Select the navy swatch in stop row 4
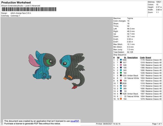163x126 pixels. click(x=121, y=68)
